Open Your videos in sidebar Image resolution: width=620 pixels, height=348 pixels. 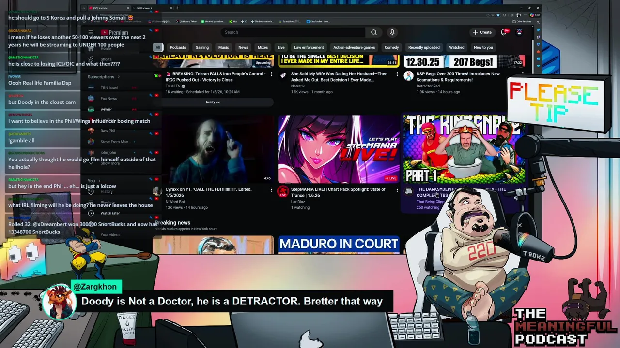coord(110,235)
